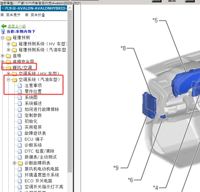The height and width of the screenshot is (192, 200).
Task: Open the 系统图 page
Action: (31, 98)
